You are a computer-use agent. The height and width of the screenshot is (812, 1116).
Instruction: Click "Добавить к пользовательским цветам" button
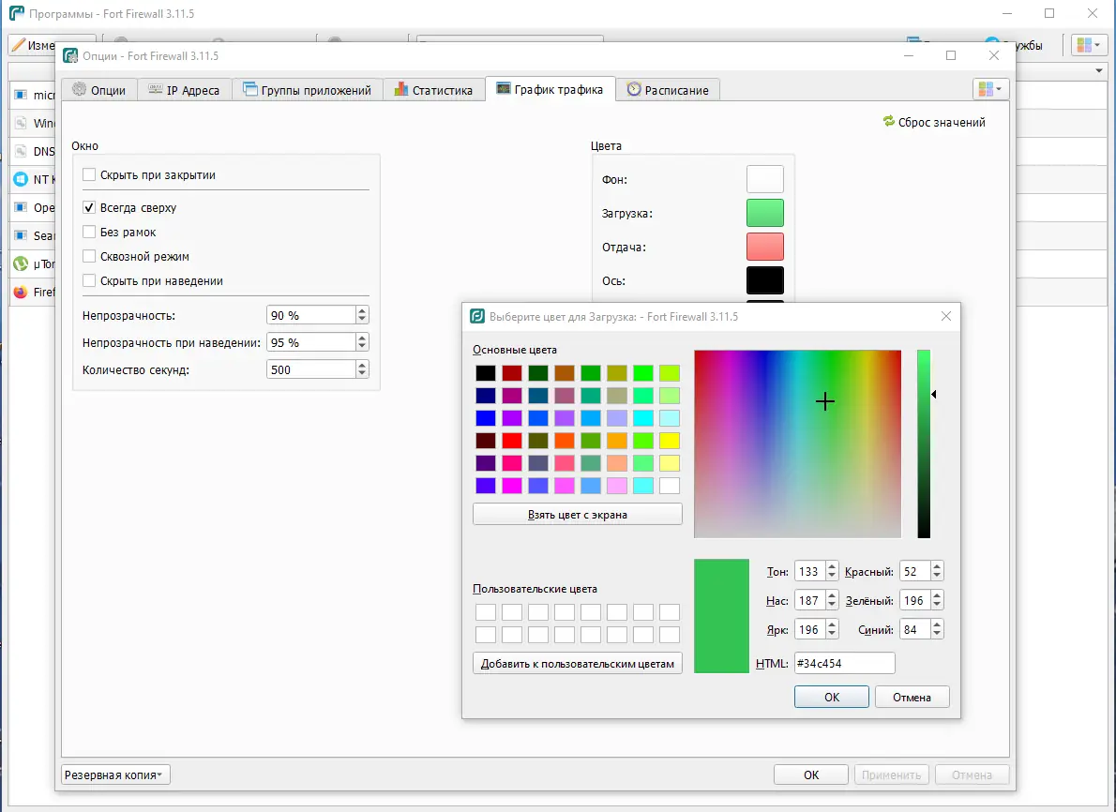pyautogui.click(x=577, y=663)
